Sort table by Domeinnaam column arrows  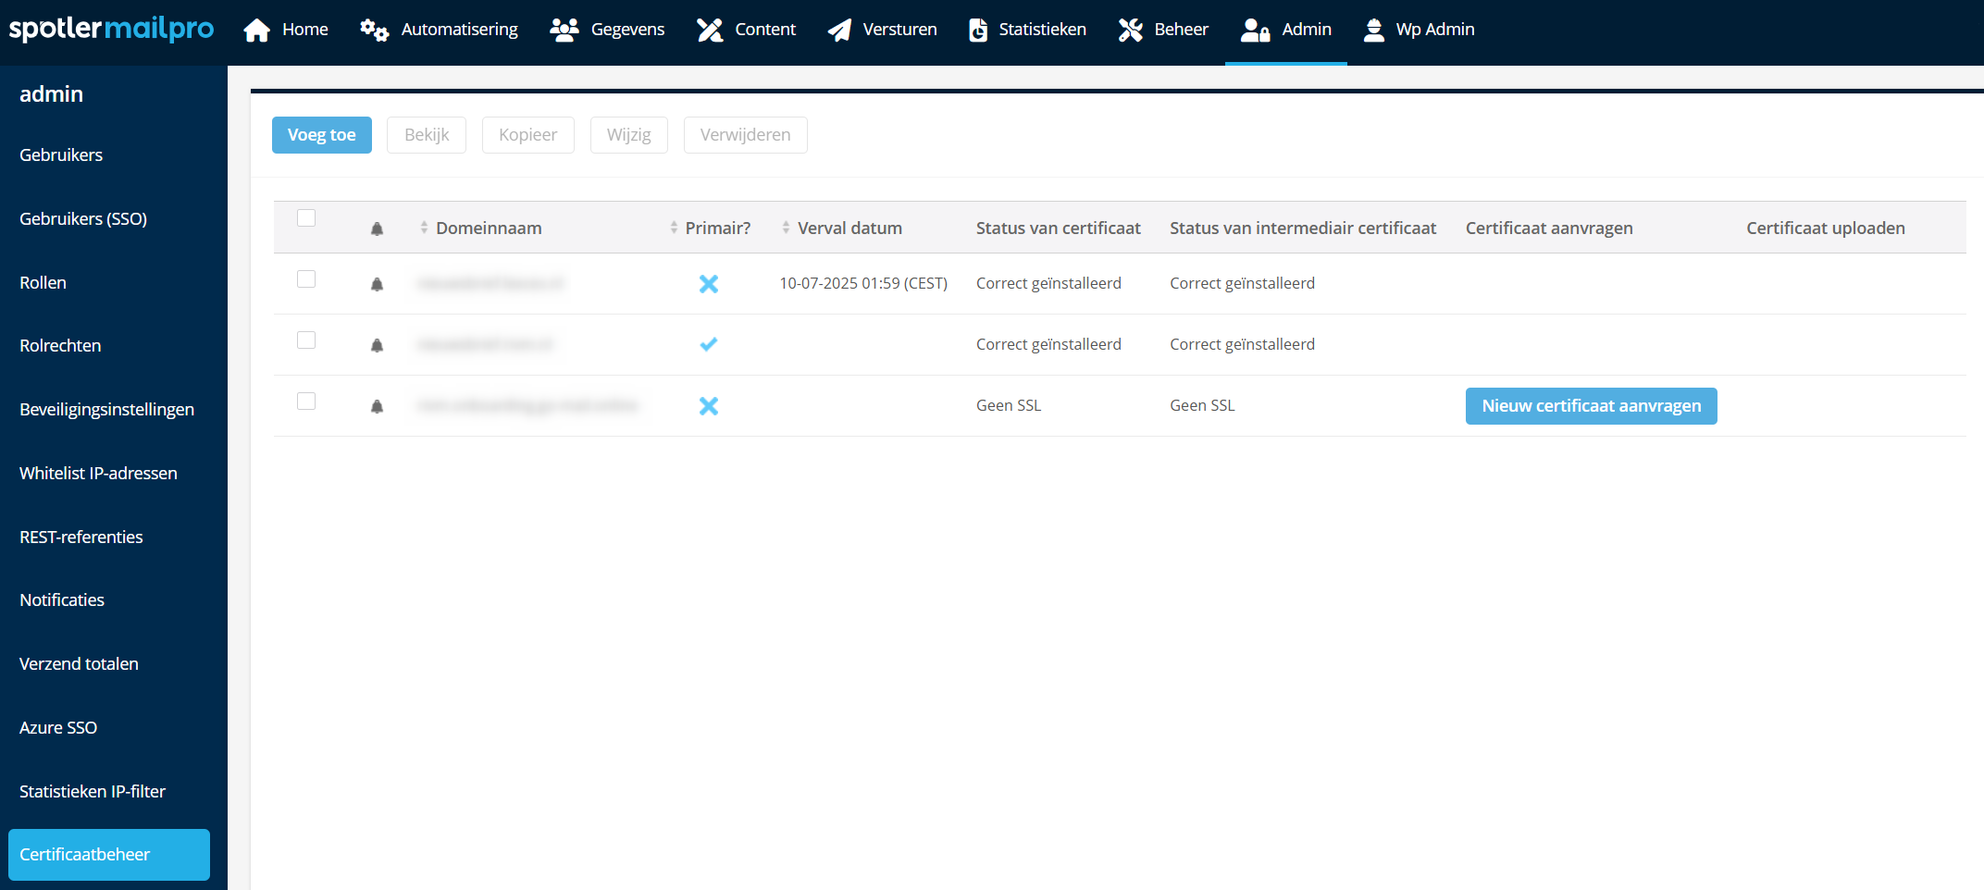point(424,228)
